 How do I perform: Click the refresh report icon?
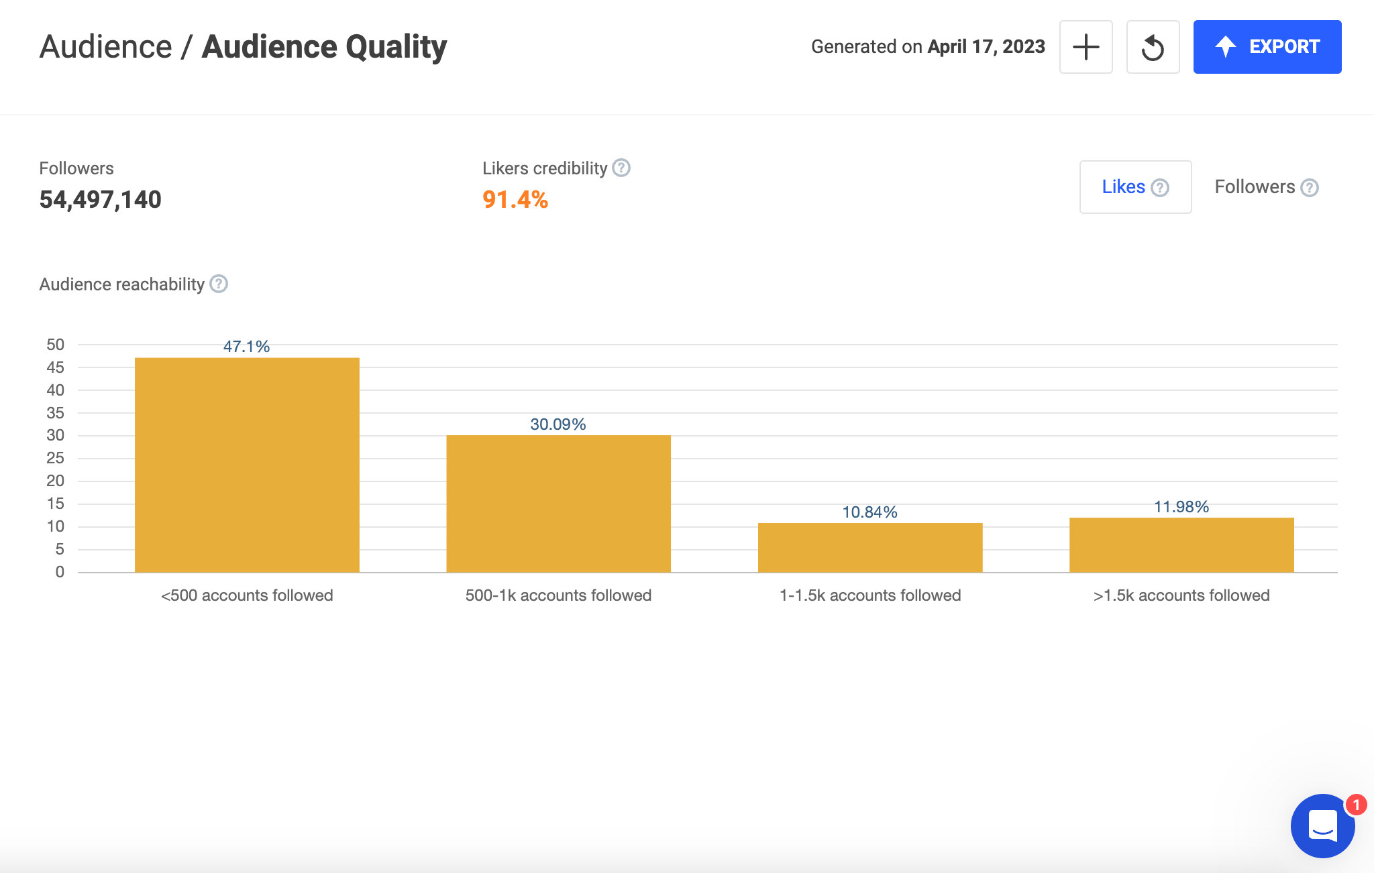coord(1153,47)
